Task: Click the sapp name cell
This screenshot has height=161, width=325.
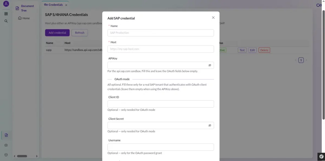Action: point(49,50)
